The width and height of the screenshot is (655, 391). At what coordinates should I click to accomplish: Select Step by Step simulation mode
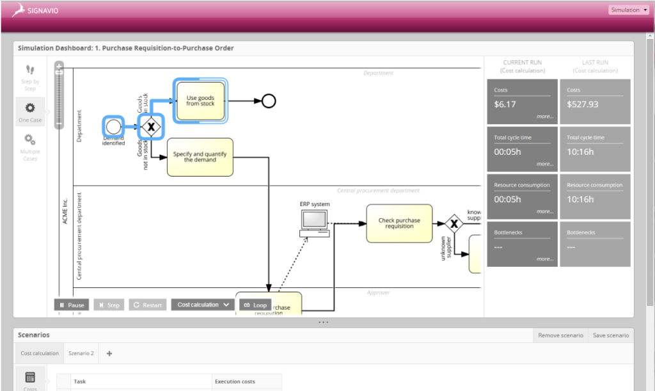[x=30, y=77]
